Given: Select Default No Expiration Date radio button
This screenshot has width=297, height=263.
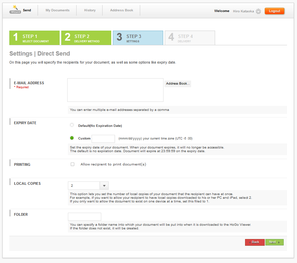Looking at the screenshot, I should tap(72, 125).
